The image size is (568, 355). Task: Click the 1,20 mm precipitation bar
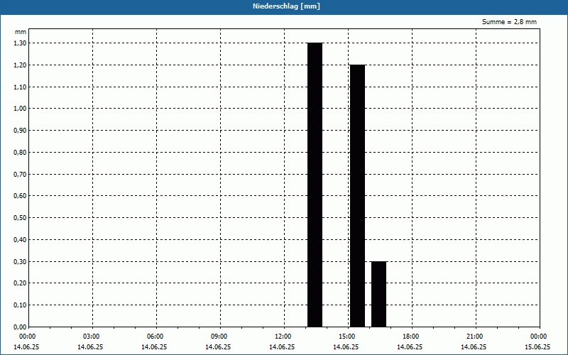pos(358,196)
